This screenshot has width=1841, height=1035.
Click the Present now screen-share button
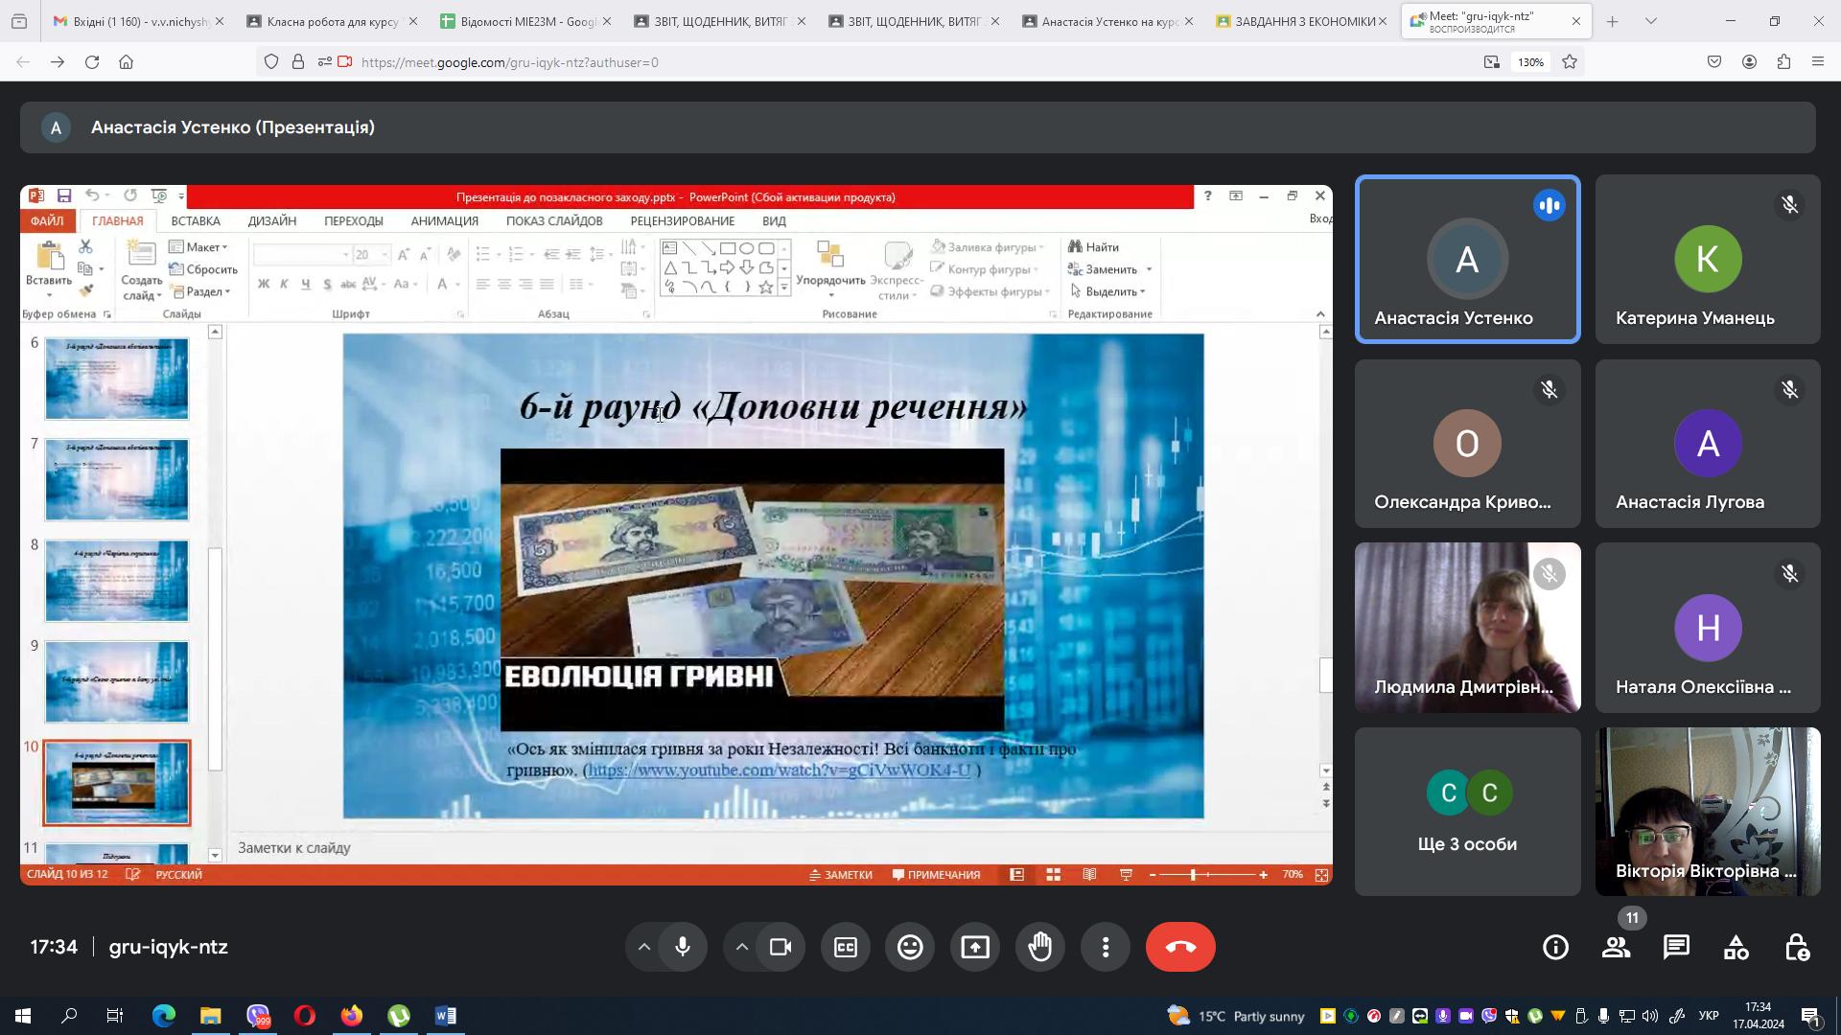(x=975, y=947)
